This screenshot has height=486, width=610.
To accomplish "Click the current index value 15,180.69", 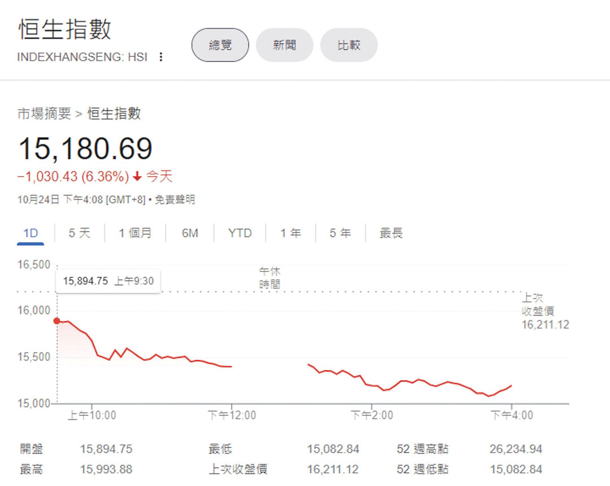I will pos(85,148).
